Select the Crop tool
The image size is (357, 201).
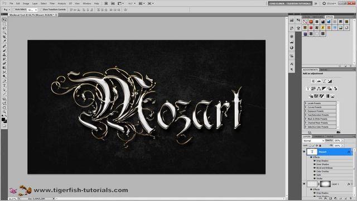(x=4, y=37)
